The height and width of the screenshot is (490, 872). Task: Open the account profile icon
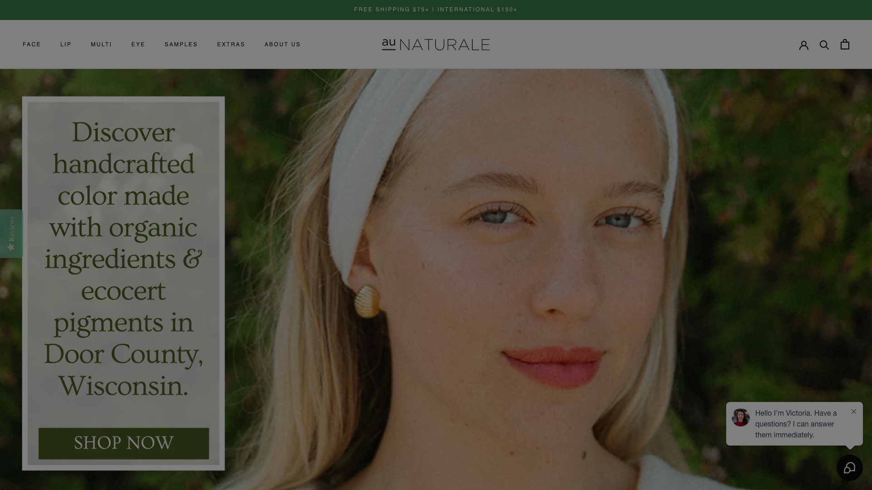click(x=804, y=45)
